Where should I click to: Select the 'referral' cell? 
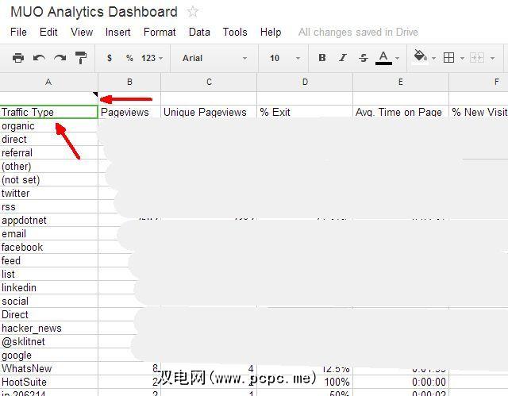(48, 152)
